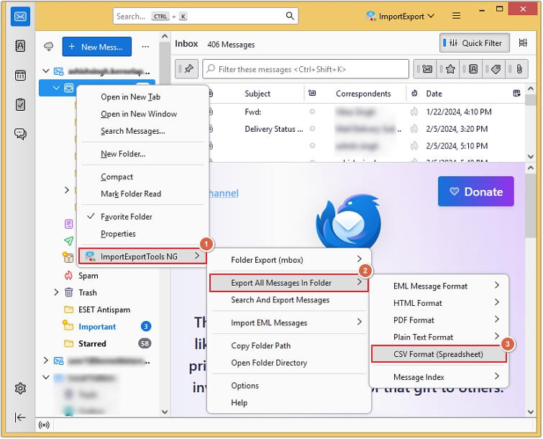The image size is (543, 439).
Task: Click the New Message button
Action: (x=97, y=47)
